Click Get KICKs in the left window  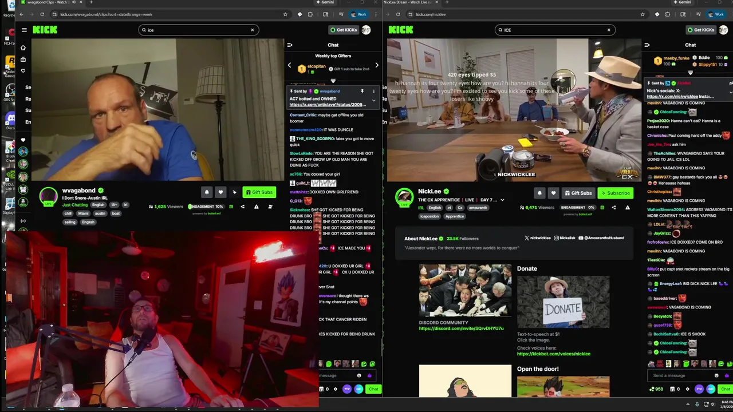pyautogui.click(x=343, y=30)
